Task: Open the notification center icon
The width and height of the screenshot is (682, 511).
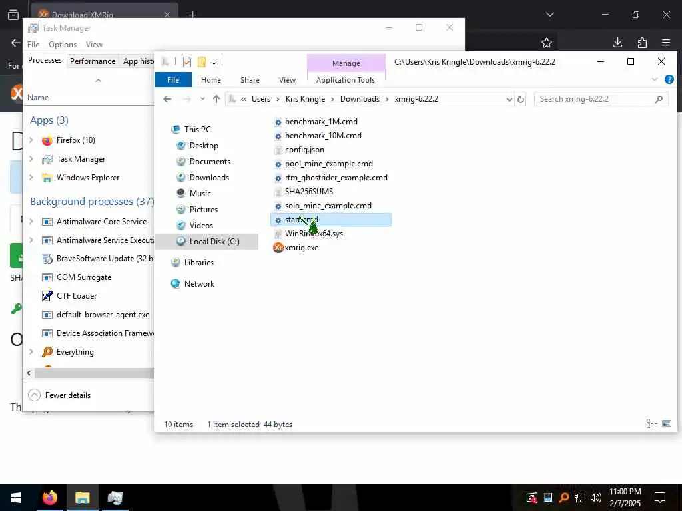Action: point(660,498)
